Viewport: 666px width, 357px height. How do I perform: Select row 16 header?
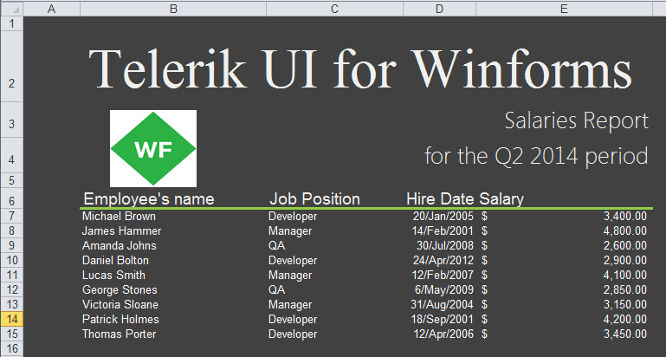pyautogui.click(x=12, y=348)
